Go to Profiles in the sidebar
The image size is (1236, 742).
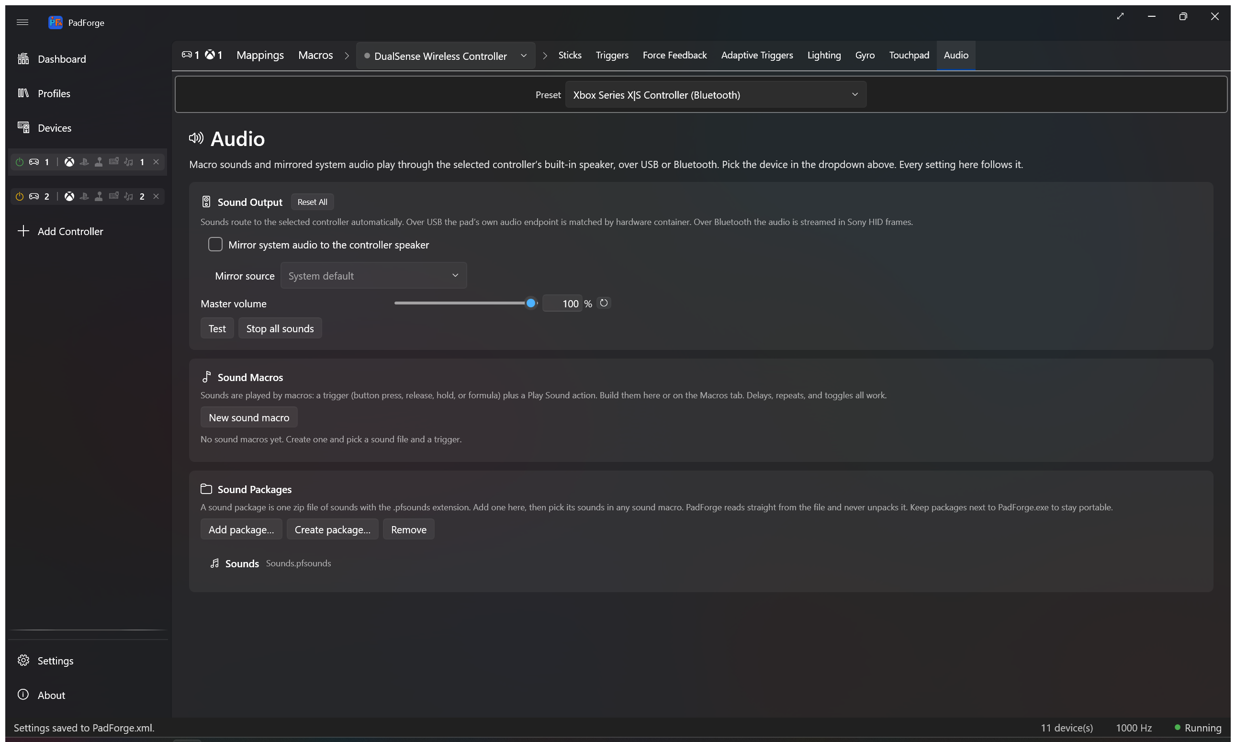coord(88,93)
